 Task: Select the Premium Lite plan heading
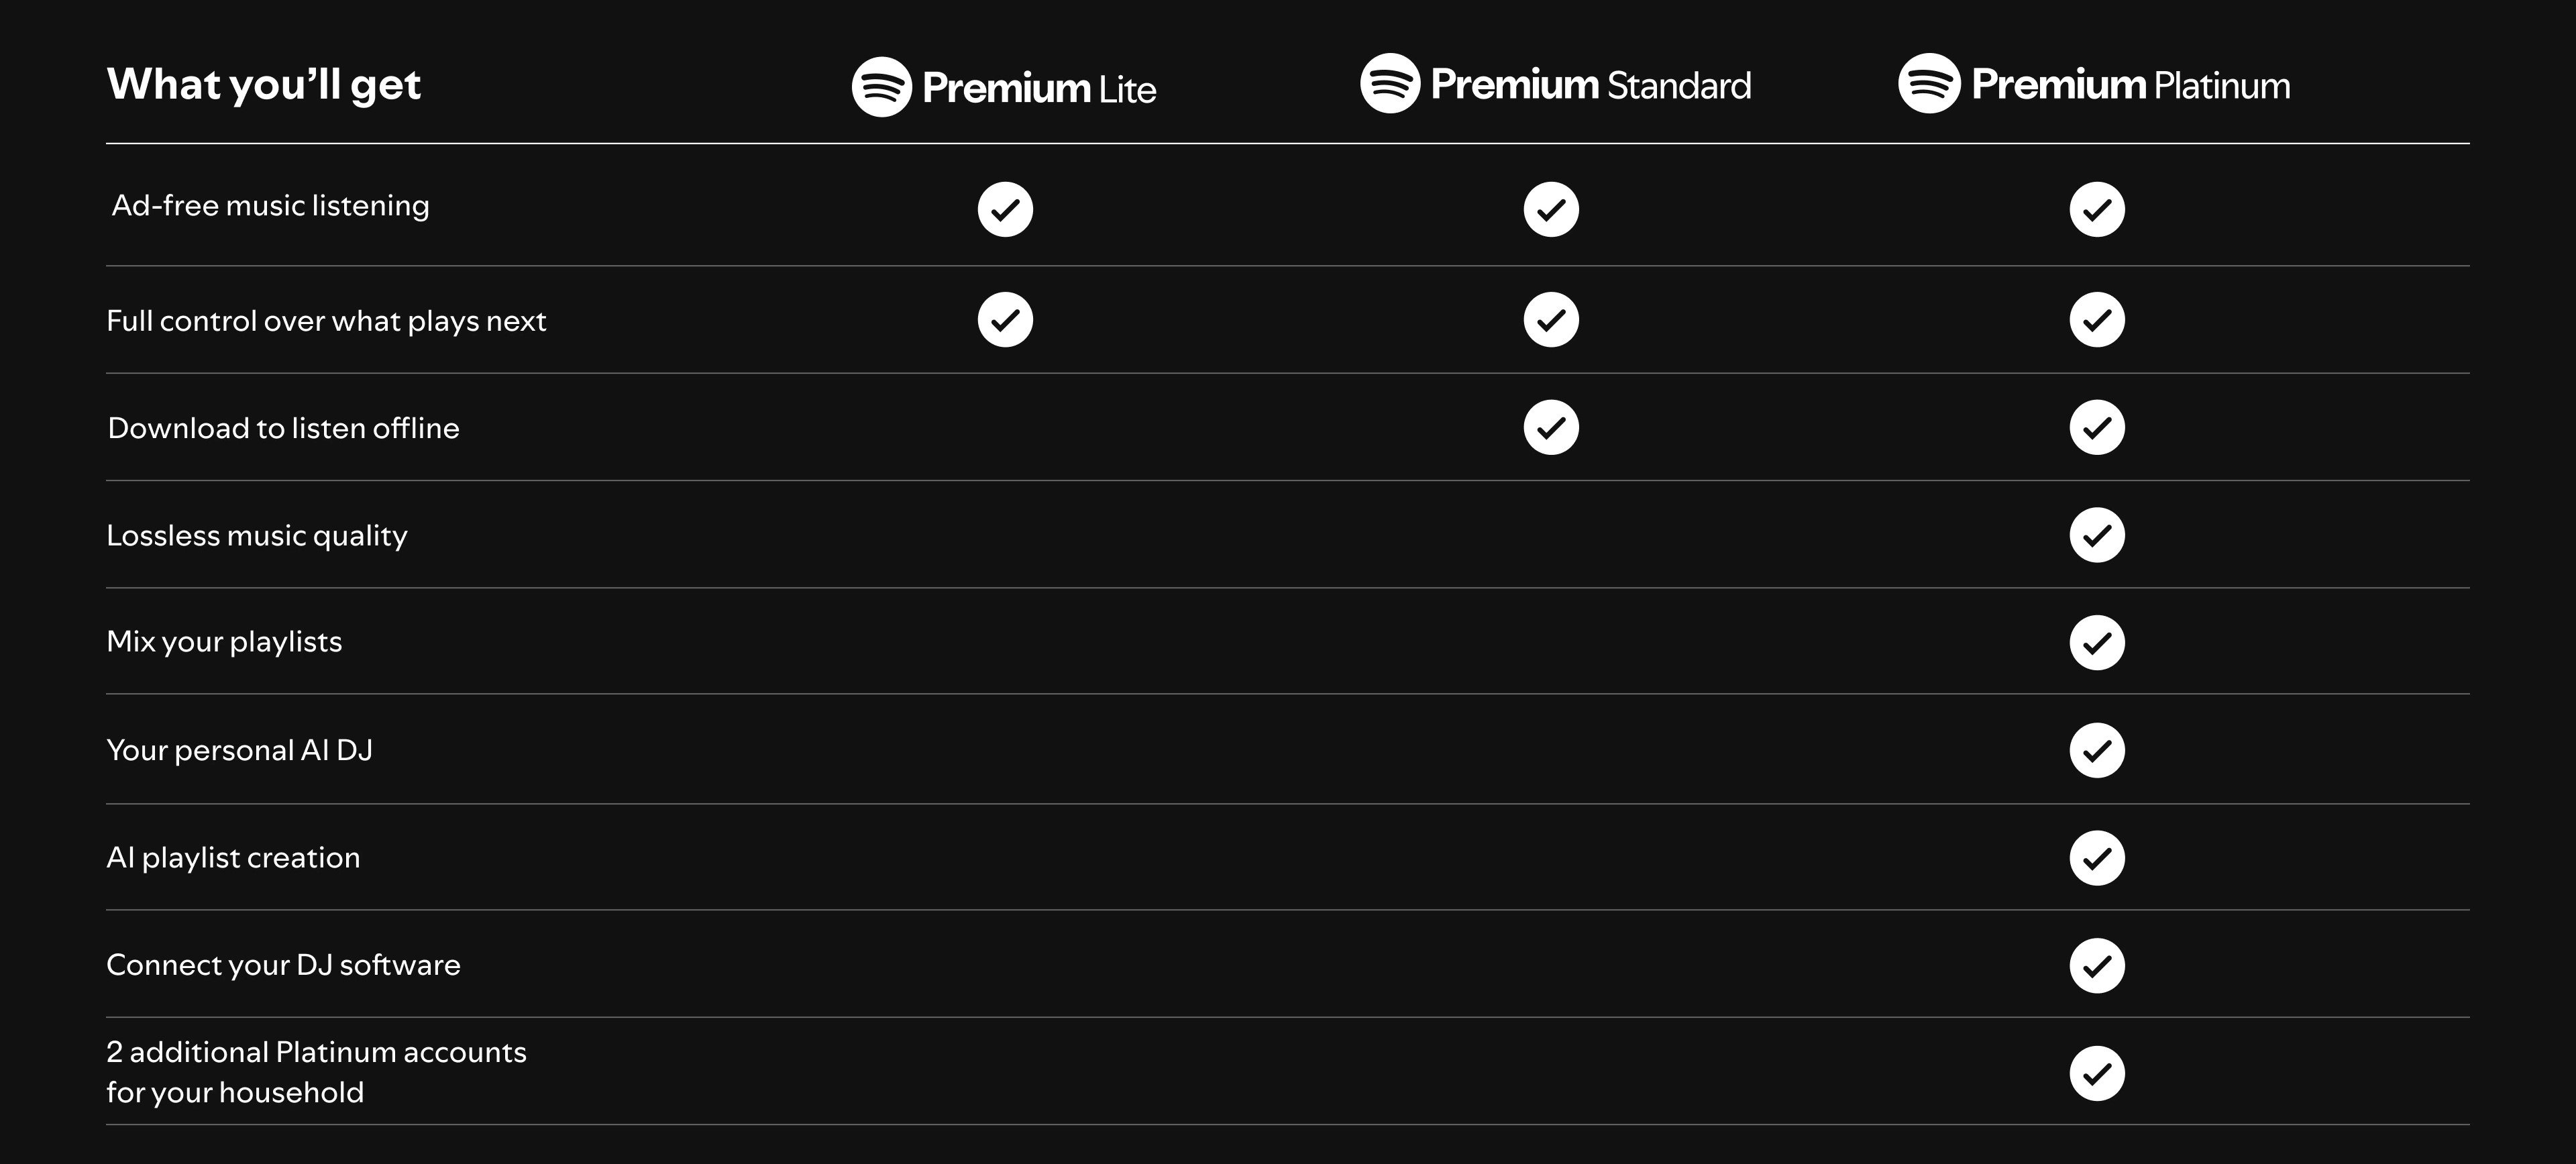(1038, 88)
